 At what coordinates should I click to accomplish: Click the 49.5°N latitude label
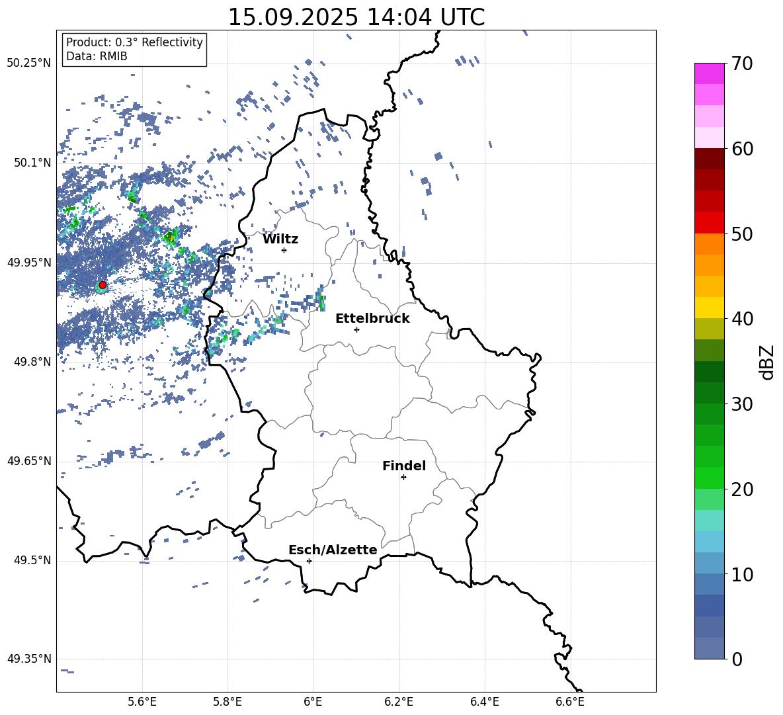tap(32, 560)
